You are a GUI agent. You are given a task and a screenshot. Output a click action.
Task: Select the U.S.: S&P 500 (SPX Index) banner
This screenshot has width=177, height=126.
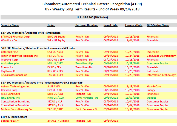(x=89, y=18)
